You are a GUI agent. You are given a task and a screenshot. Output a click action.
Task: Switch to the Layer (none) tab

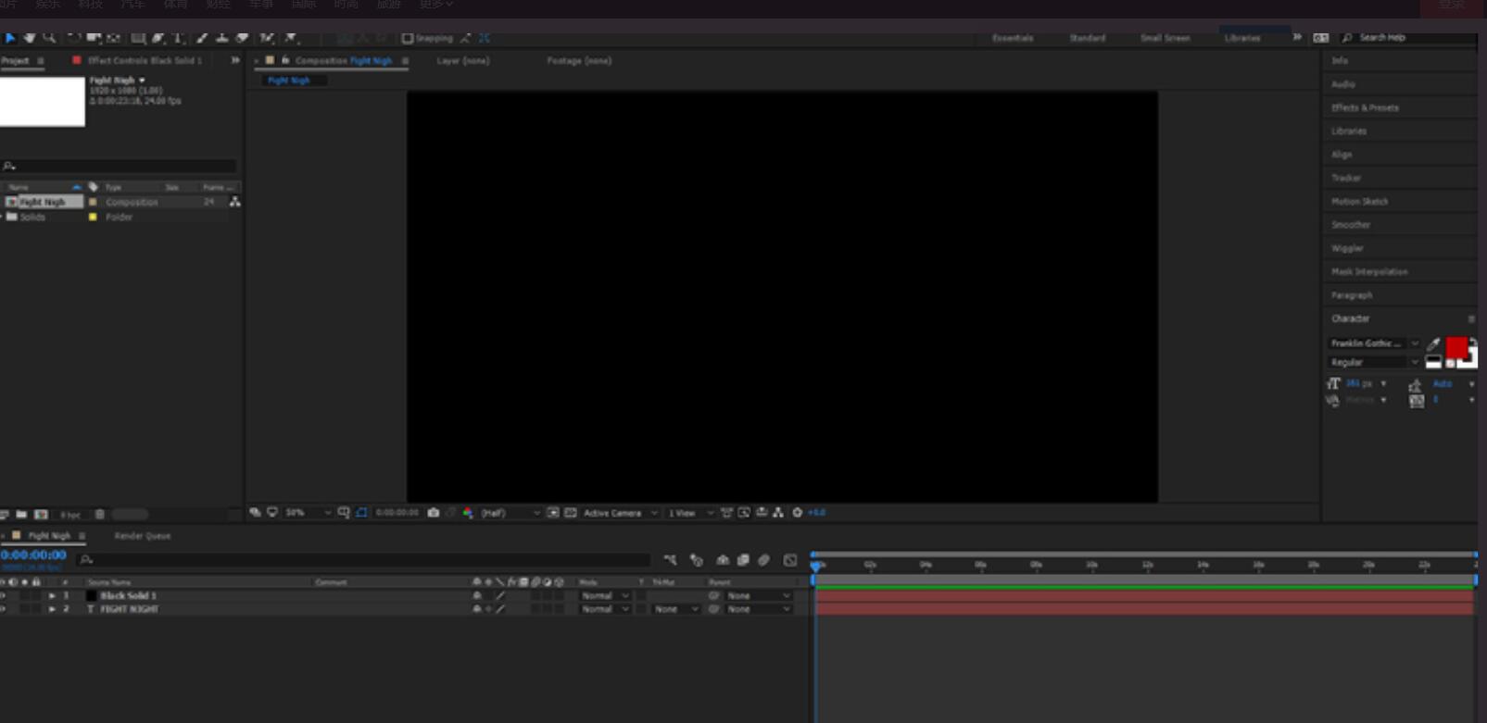pyautogui.click(x=463, y=60)
